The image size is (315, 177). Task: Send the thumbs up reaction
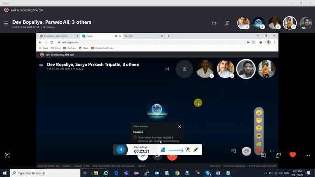coord(259,144)
